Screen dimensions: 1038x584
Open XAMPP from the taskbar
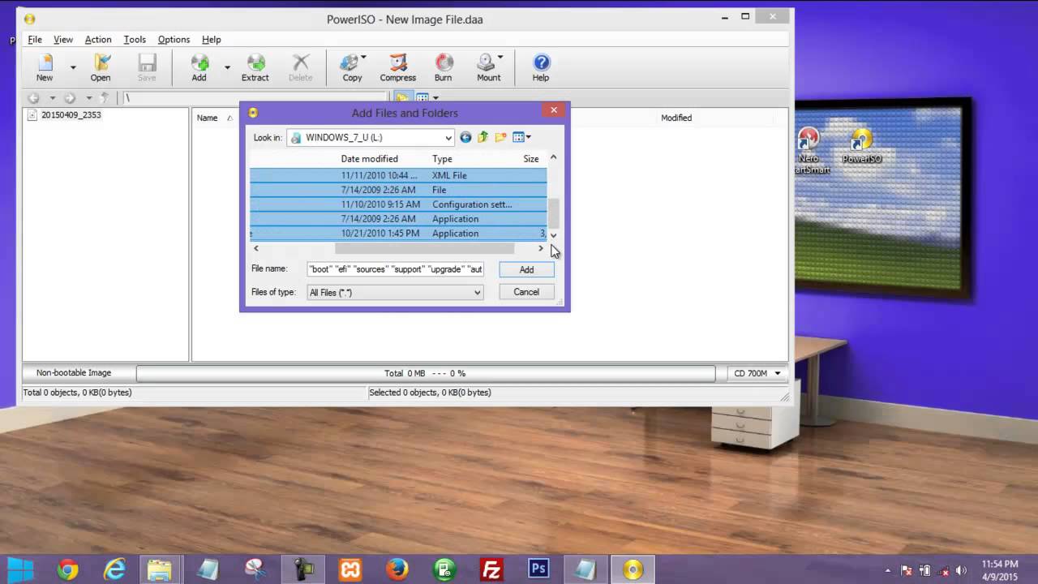click(x=350, y=569)
